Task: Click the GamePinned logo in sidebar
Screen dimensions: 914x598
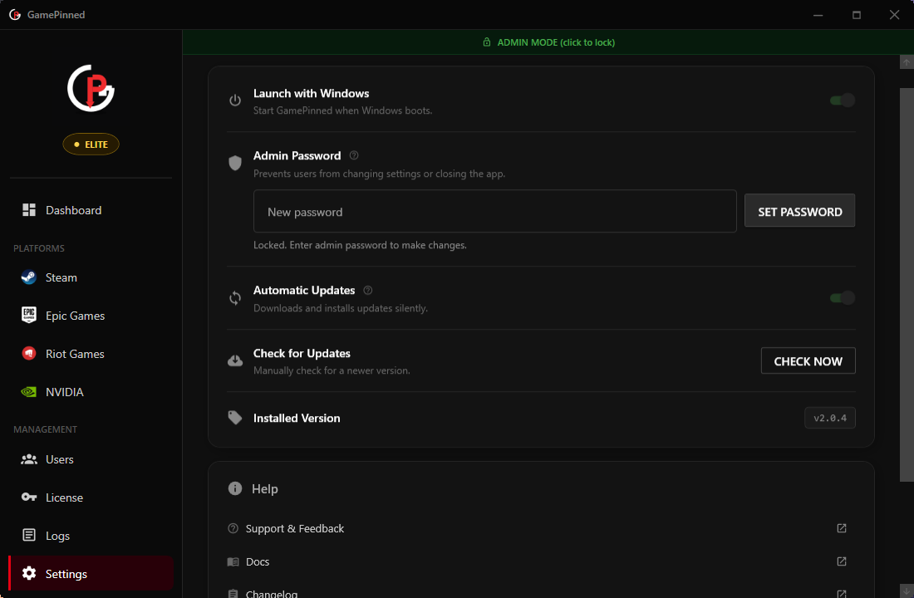Action: coord(91,88)
